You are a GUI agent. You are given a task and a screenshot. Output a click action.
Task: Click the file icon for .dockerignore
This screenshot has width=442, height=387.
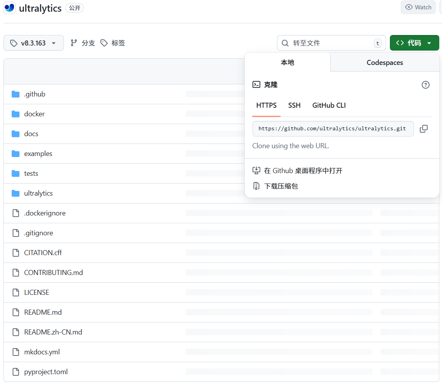pos(16,213)
